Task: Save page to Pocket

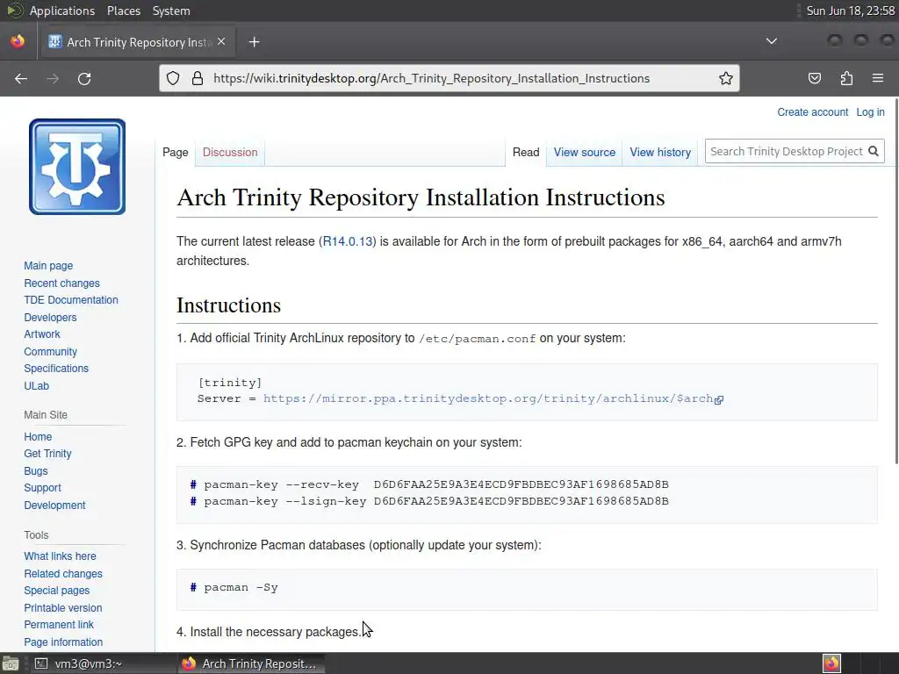Action: pos(815,78)
